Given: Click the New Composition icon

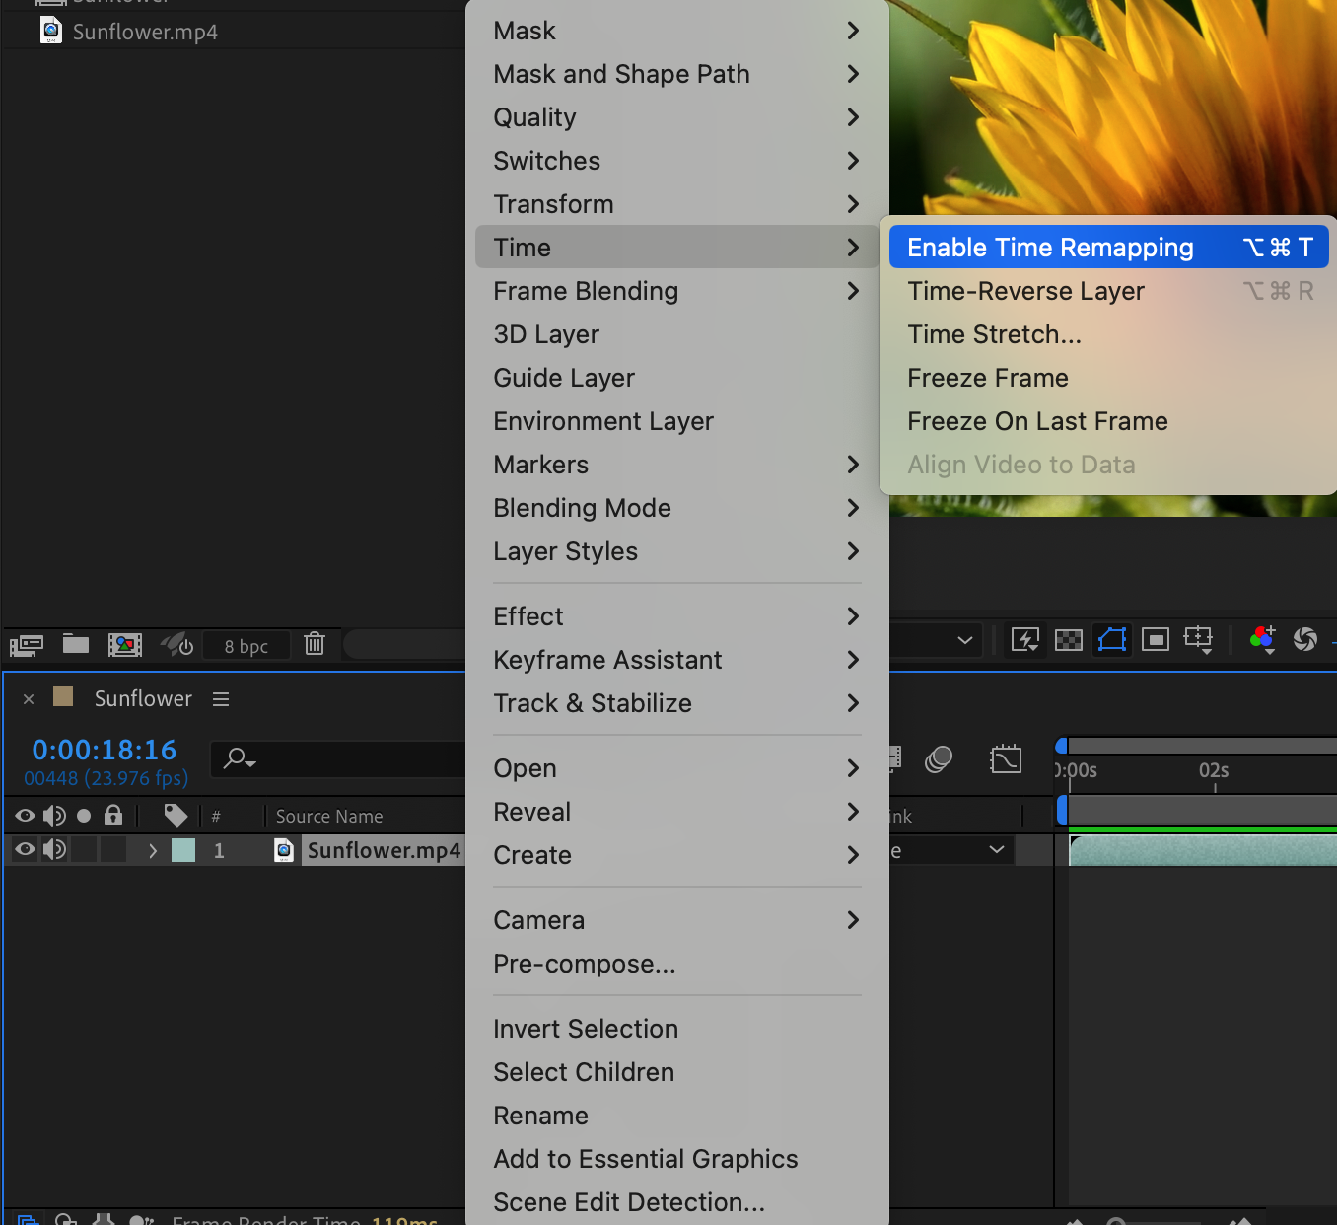Looking at the screenshot, I should point(125,645).
